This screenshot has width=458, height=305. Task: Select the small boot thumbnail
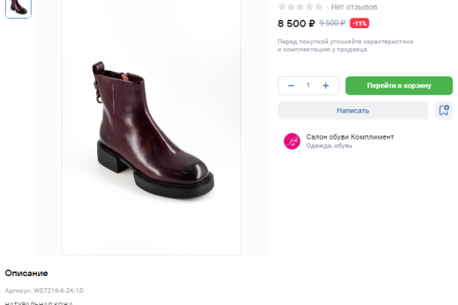(18, 8)
